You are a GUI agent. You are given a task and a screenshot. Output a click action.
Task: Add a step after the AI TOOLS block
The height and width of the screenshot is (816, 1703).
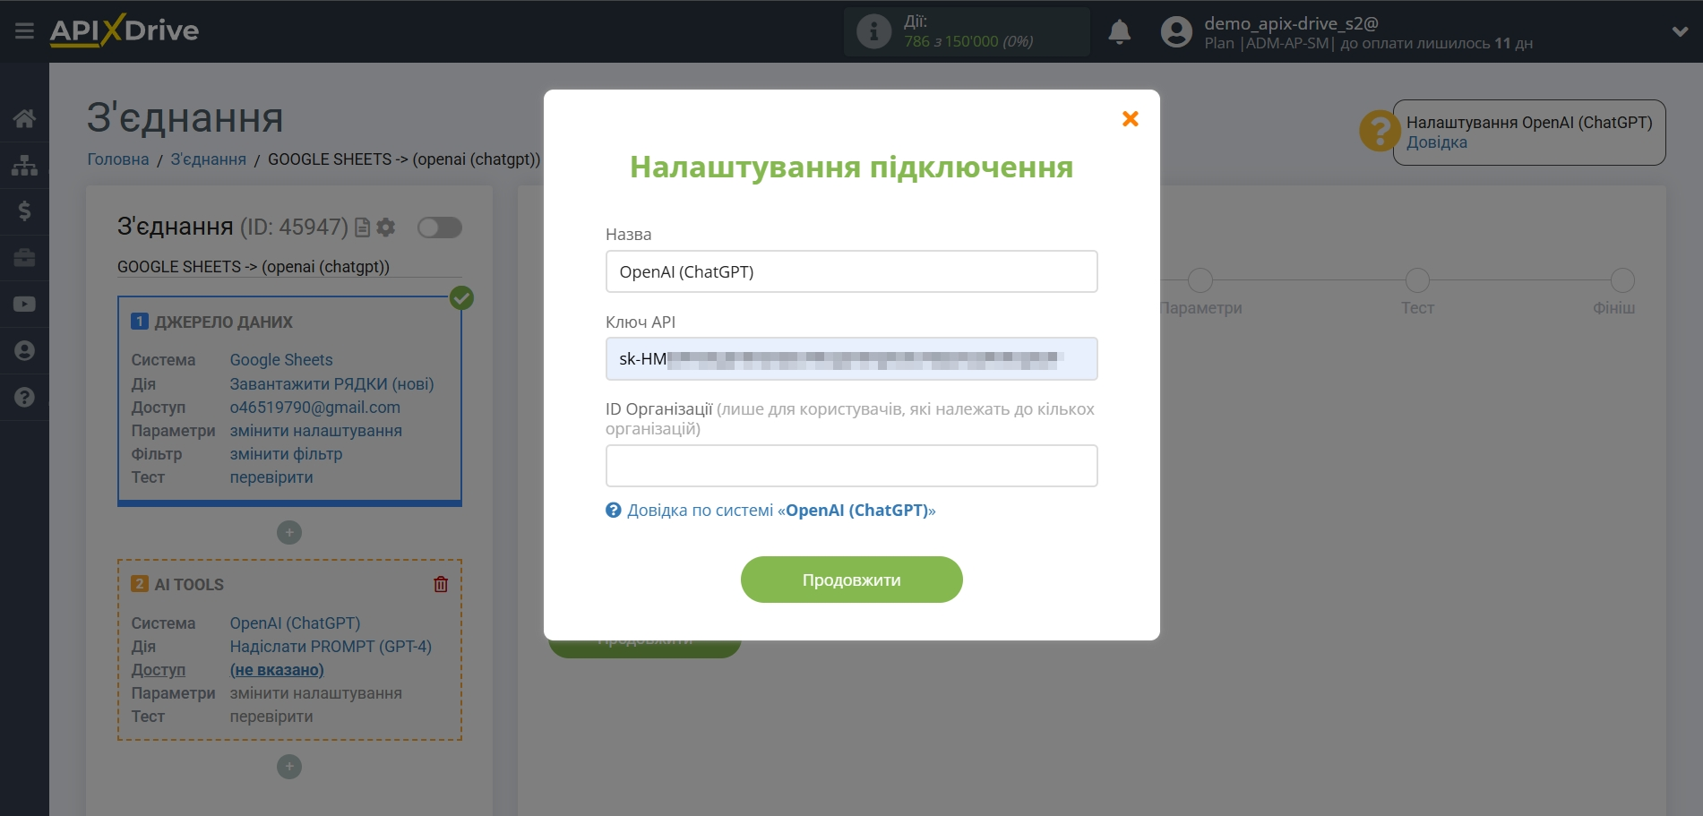coord(289,767)
